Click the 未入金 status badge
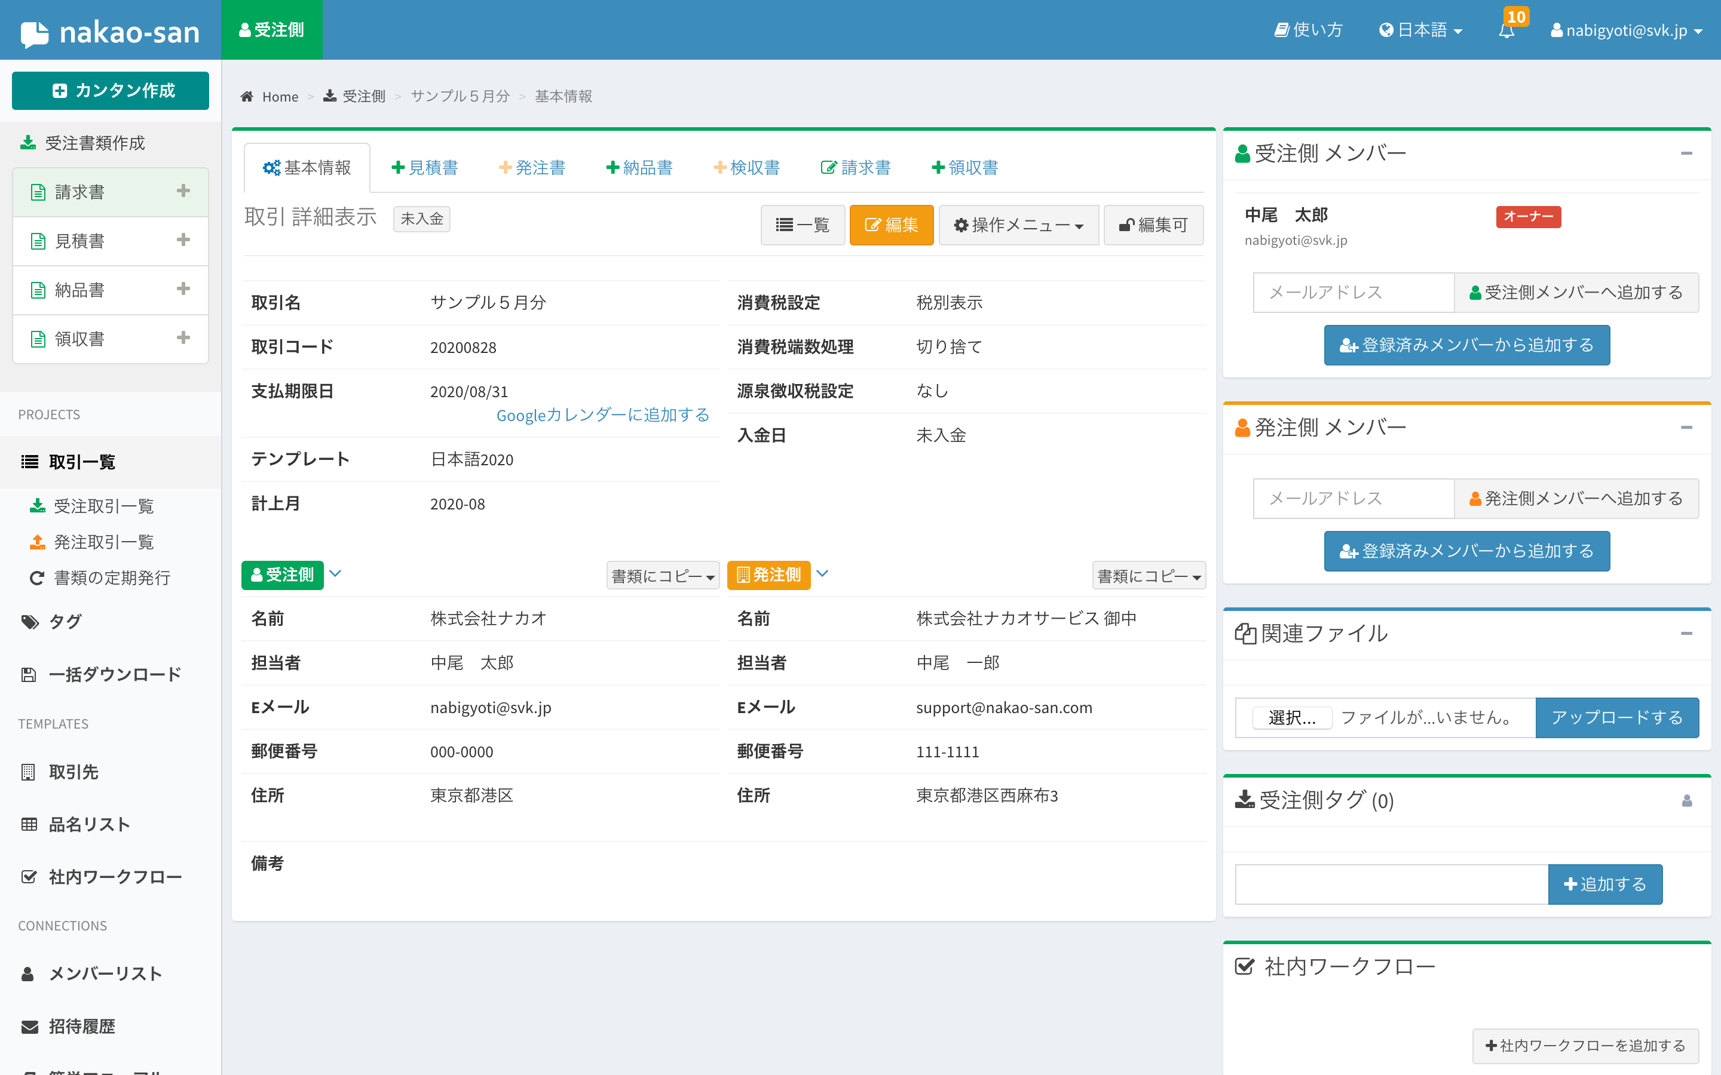The image size is (1721, 1075). [x=422, y=218]
